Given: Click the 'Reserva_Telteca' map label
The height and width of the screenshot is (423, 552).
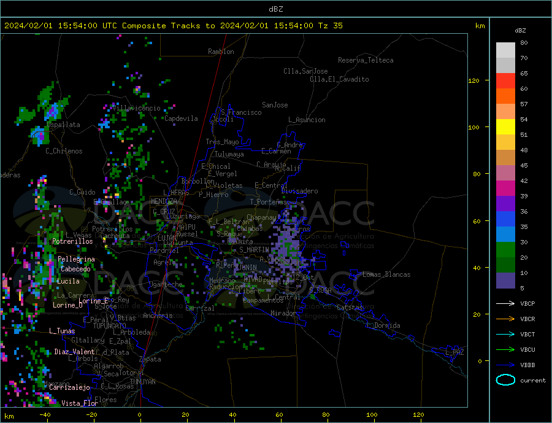Looking at the screenshot, I should (366, 60).
